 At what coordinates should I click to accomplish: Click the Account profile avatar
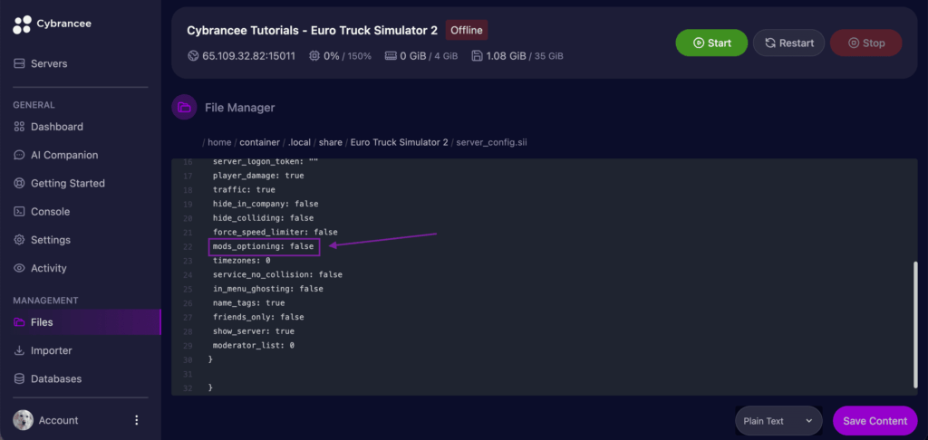click(x=23, y=420)
